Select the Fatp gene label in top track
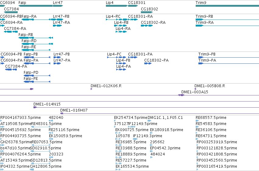Image resolution: width=259 pixels, height=171 pixels. click(x=22, y=3)
